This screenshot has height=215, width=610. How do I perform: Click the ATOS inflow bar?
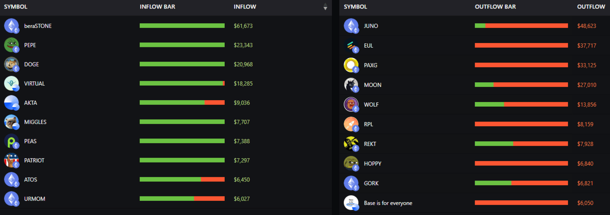tap(182, 180)
